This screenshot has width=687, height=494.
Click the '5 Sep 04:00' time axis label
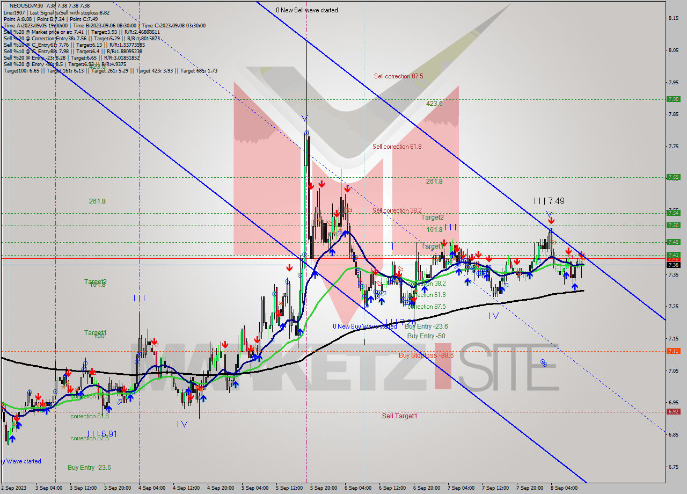(255, 488)
